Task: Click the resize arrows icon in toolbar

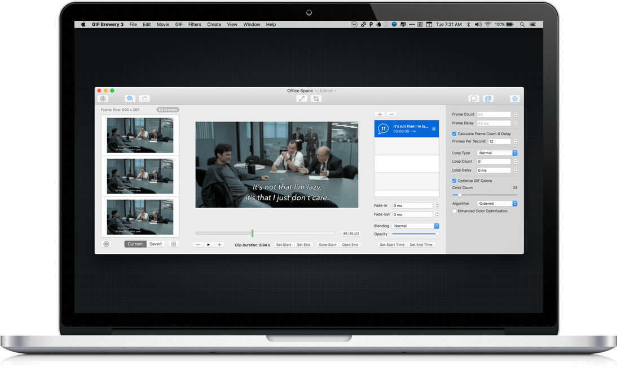Action: coord(302,98)
